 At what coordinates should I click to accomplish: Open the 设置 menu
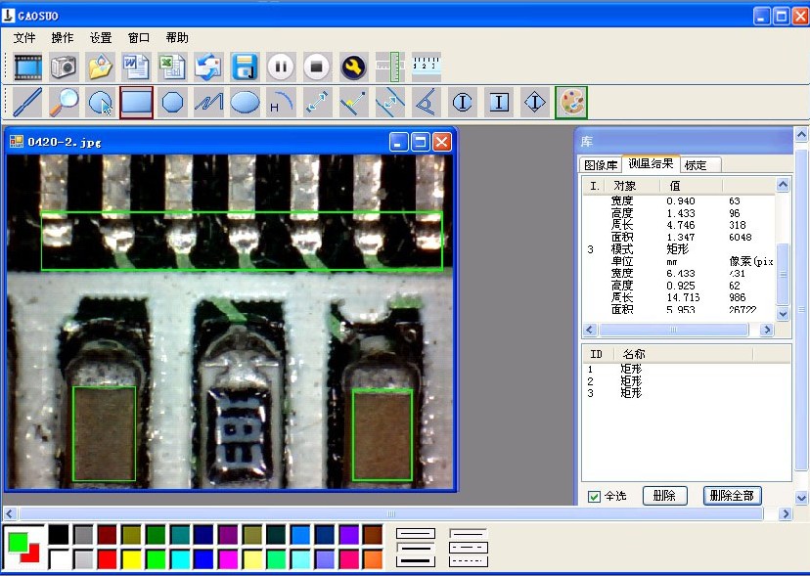100,38
